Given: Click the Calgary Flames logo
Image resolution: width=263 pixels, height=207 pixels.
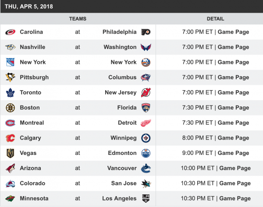Looking at the screenshot, I should tap(10, 138).
